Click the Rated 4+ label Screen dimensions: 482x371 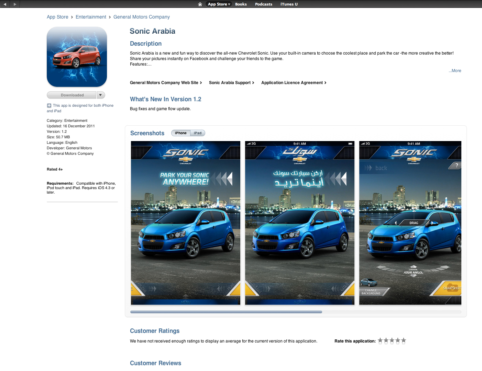[55, 170]
